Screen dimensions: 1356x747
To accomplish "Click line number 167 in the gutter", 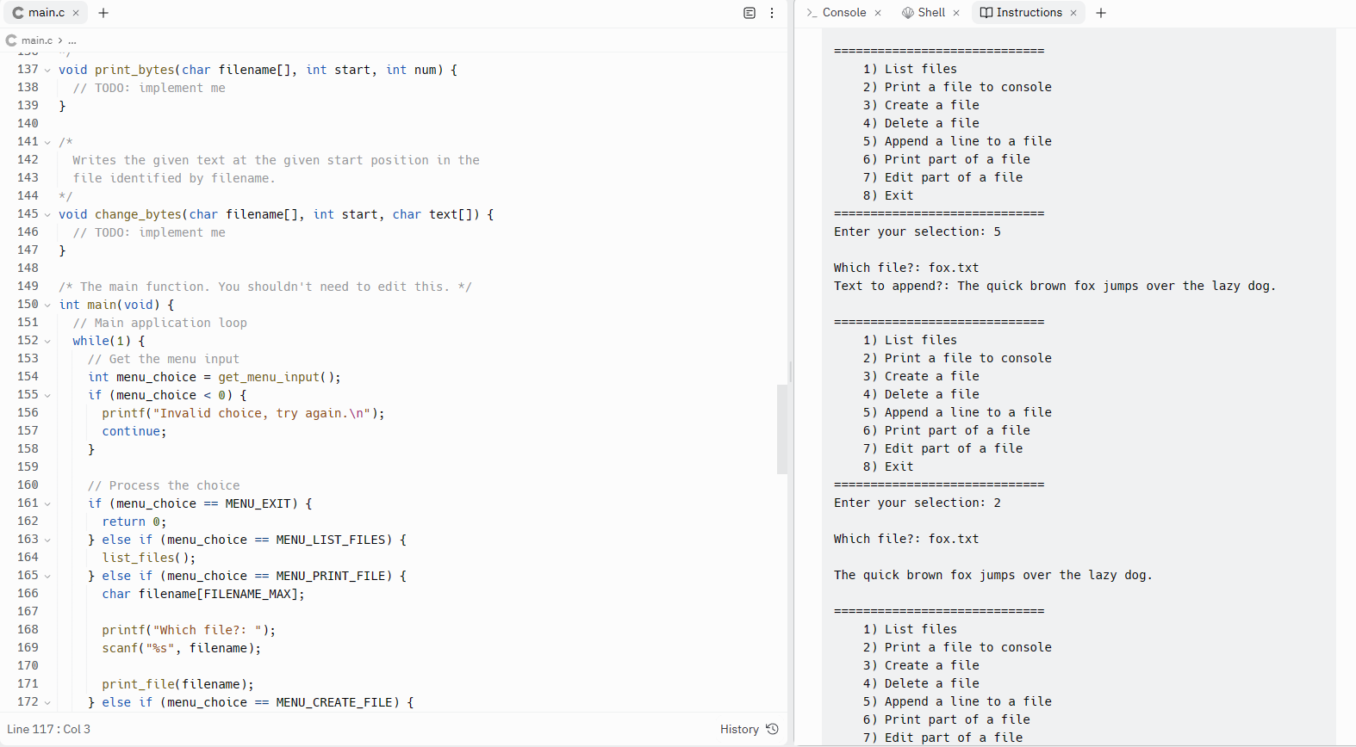I will (28, 612).
